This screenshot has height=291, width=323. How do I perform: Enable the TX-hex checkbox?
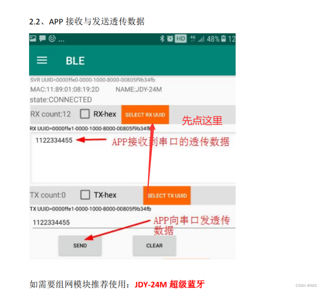[85, 195]
